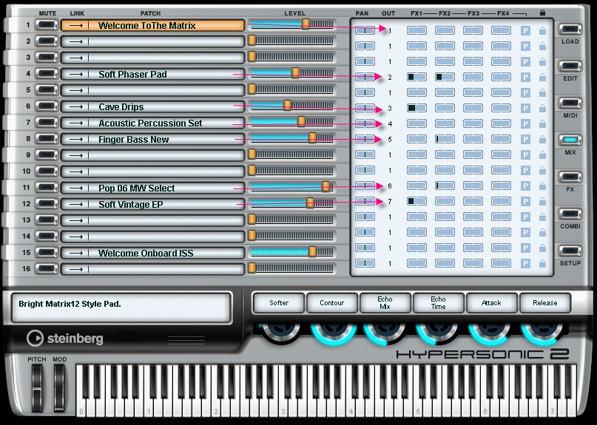Screen dimensions: 597x425
Task: Select the Finger Bass New patch
Action: point(152,139)
